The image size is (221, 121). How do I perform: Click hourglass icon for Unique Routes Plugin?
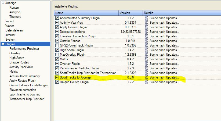tap(146, 82)
